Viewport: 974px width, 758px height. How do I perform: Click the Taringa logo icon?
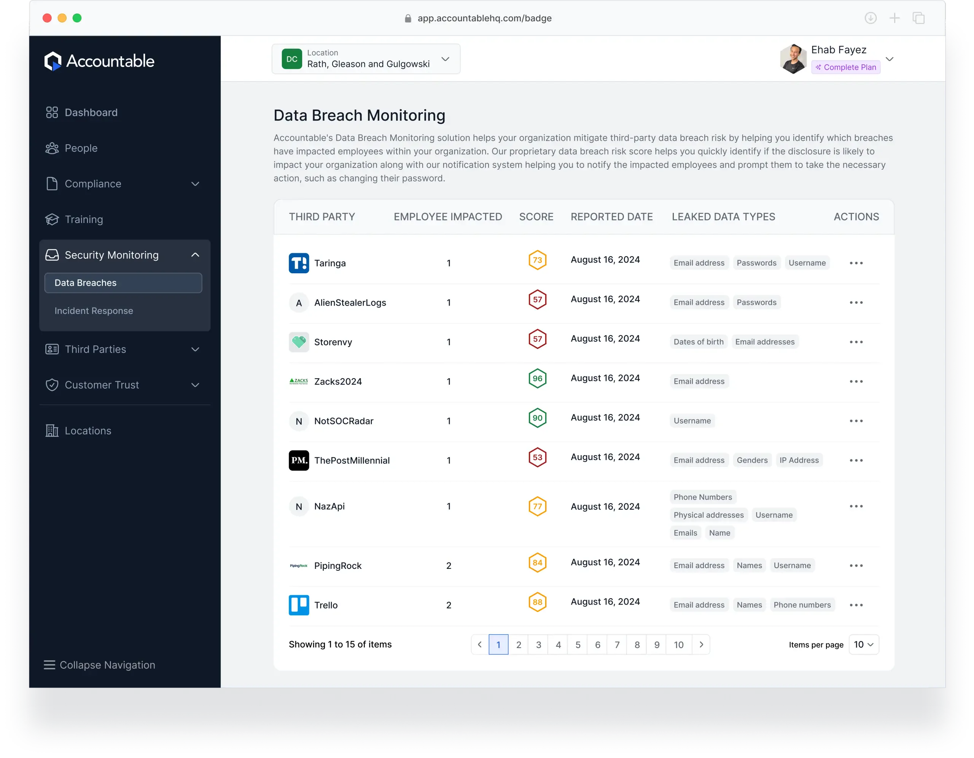pos(299,263)
